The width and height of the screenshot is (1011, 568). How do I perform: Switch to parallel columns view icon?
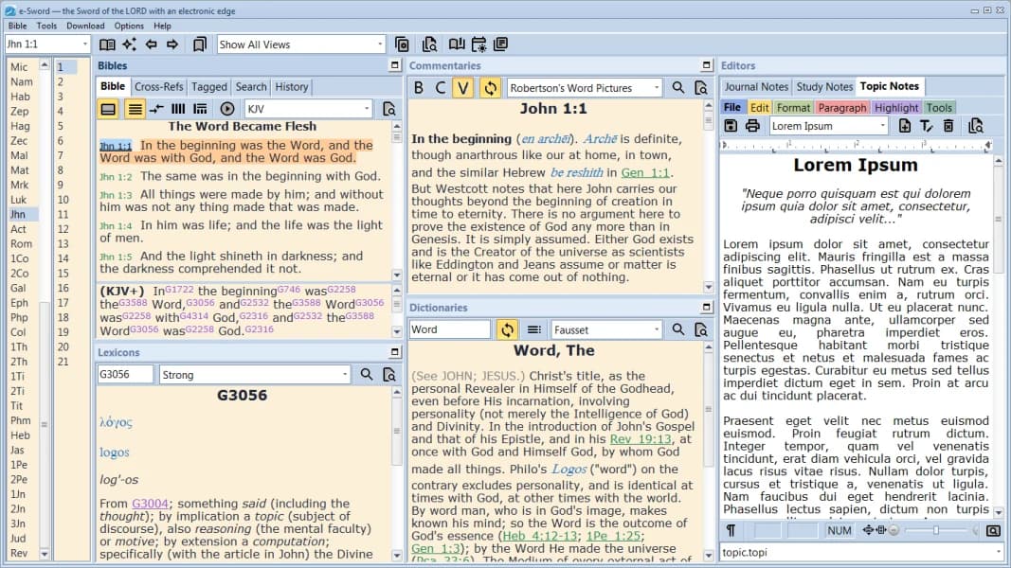click(178, 109)
